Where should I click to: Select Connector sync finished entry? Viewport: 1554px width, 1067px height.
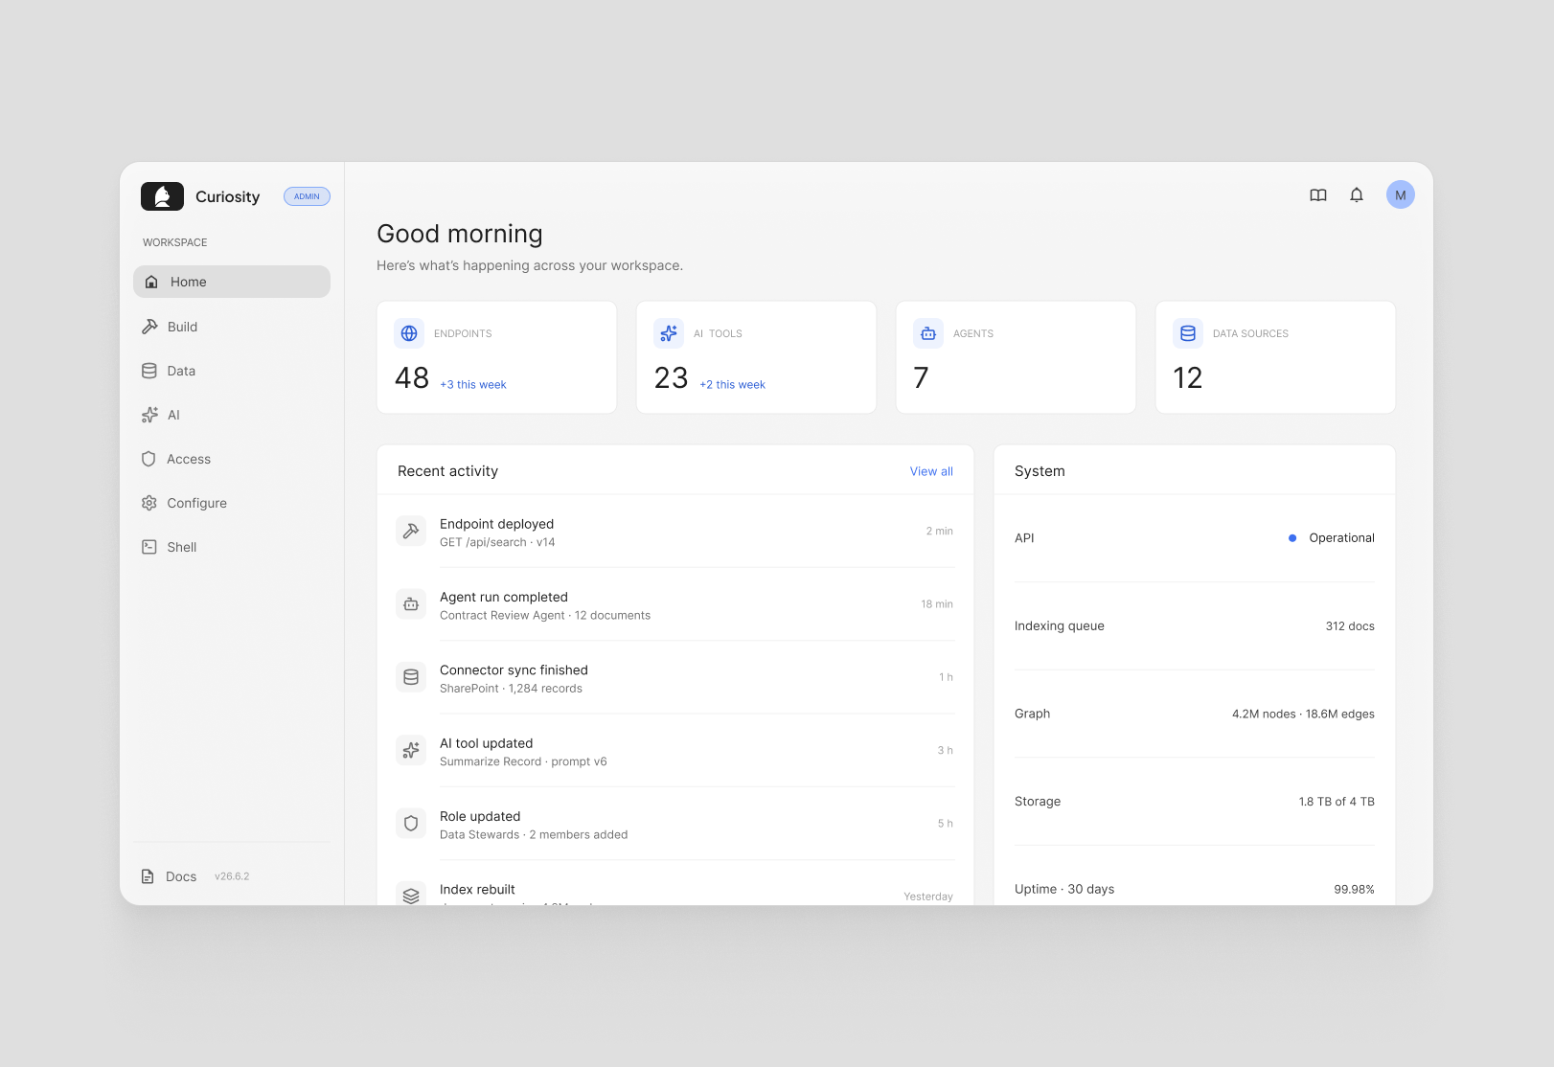[x=675, y=677]
